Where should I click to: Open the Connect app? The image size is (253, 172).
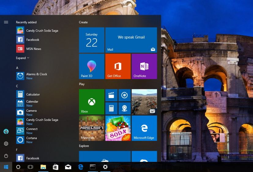coord(27,131)
